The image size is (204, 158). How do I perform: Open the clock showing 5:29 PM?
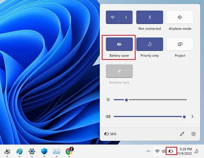tap(186, 149)
